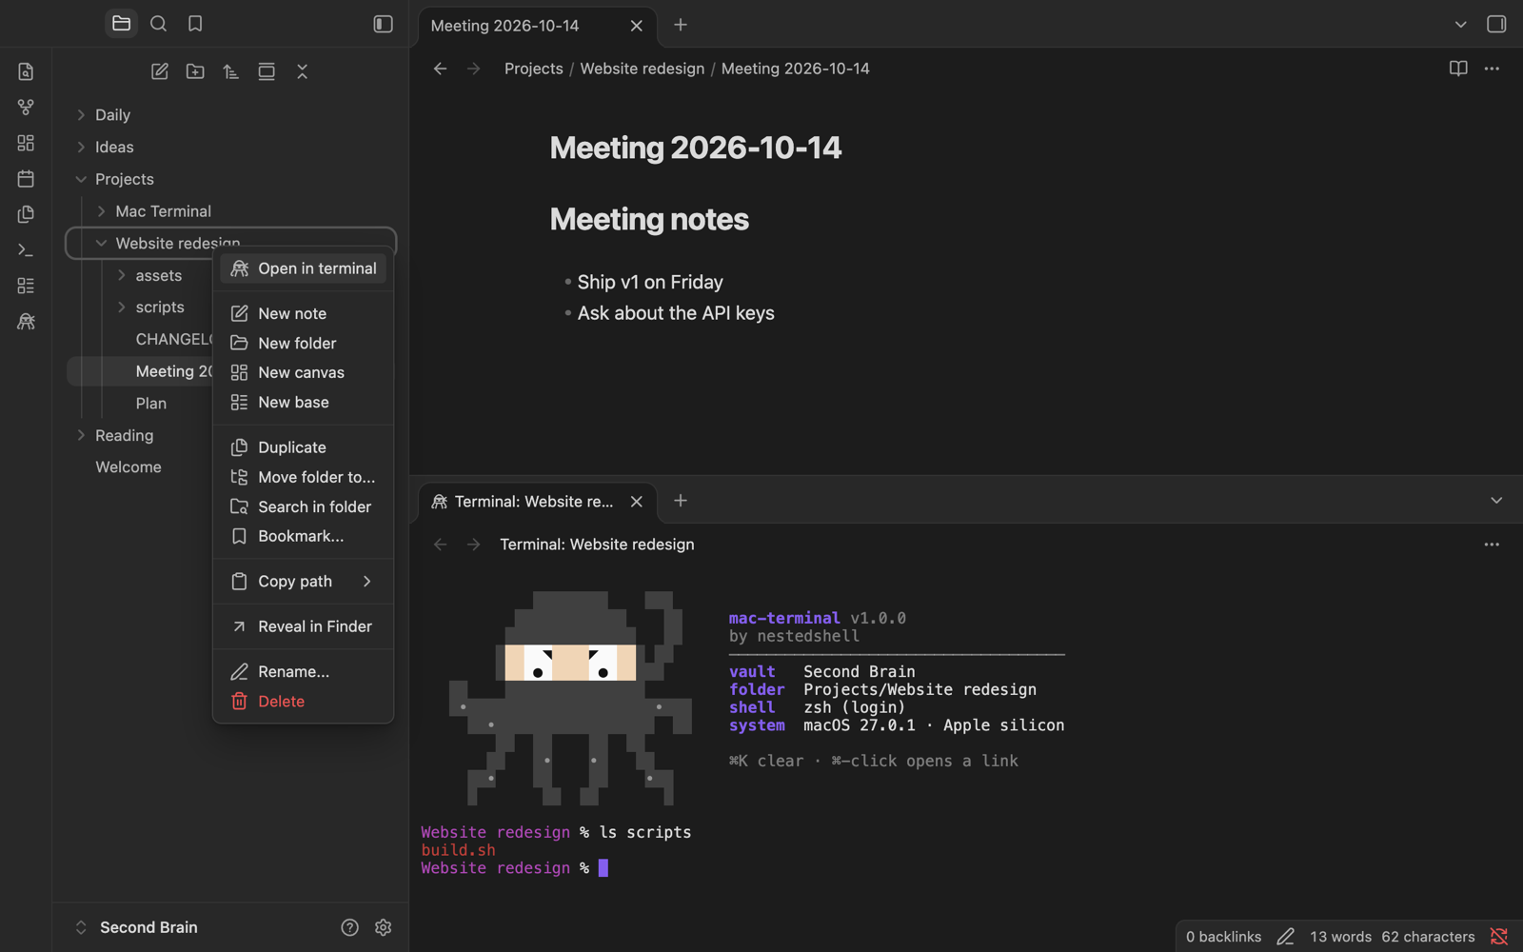Image resolution: width=1523 pixels, height=952 pixels.
Task: Select New canvas in context menu
Action: 303,372
